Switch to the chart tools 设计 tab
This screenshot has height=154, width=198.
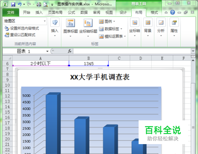pos(123,12)
